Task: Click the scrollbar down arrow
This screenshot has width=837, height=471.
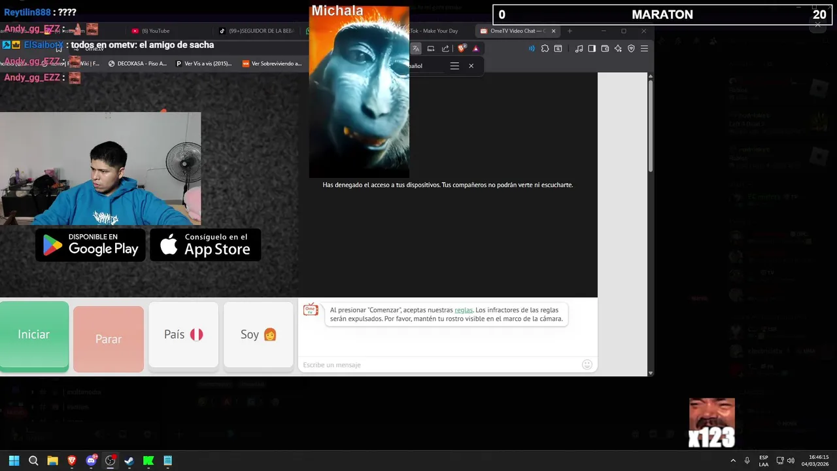Action: pos(651,373)
